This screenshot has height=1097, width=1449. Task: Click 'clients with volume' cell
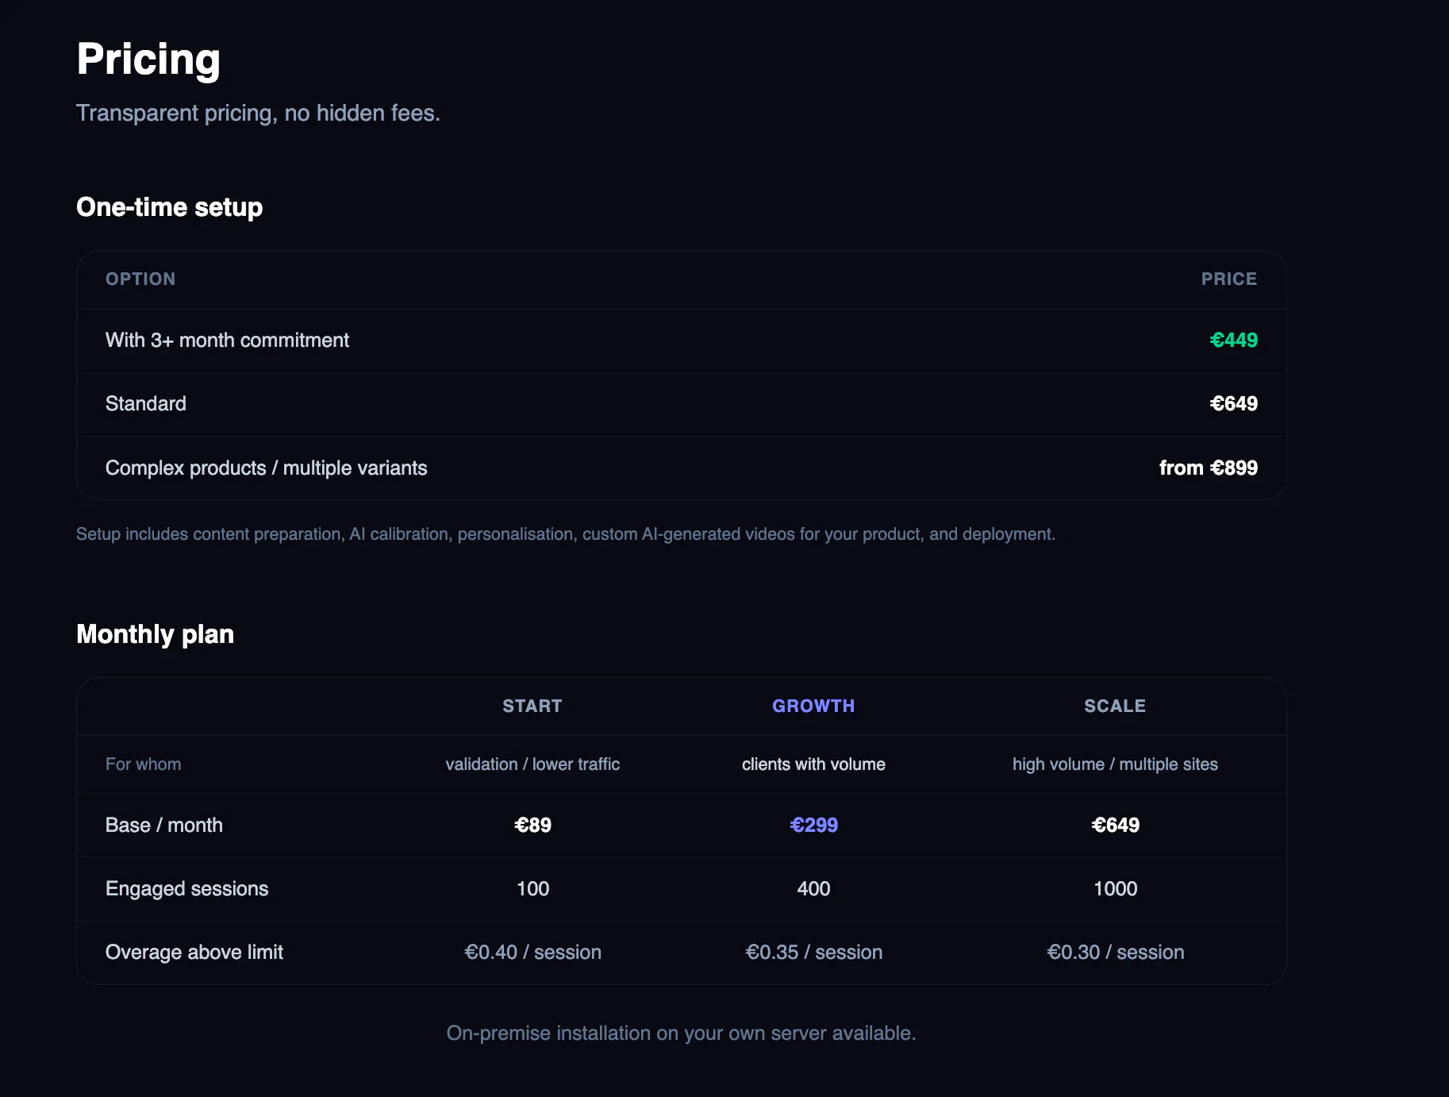click(x=813, y=764)
